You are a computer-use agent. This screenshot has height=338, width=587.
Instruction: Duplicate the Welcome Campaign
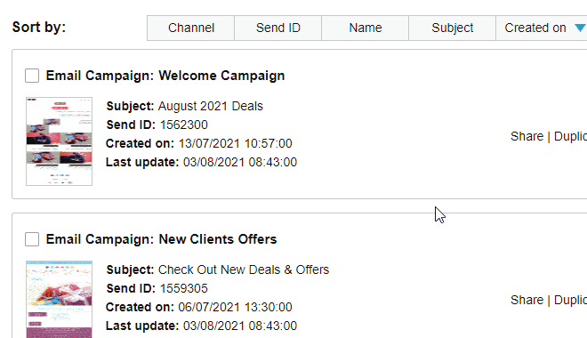coord(570,137)
